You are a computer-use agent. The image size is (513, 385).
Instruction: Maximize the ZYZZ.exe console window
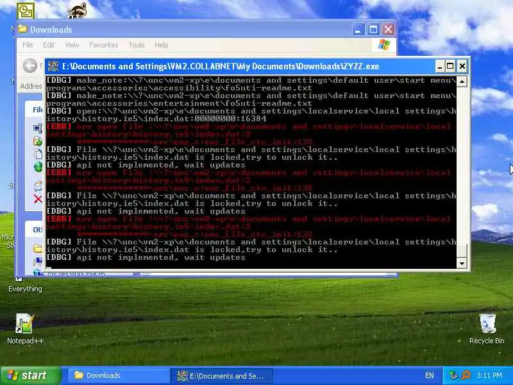tap(450, 67)
